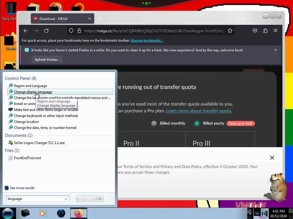
Task: Select Billed yearly option
Action: pos(197,123)
